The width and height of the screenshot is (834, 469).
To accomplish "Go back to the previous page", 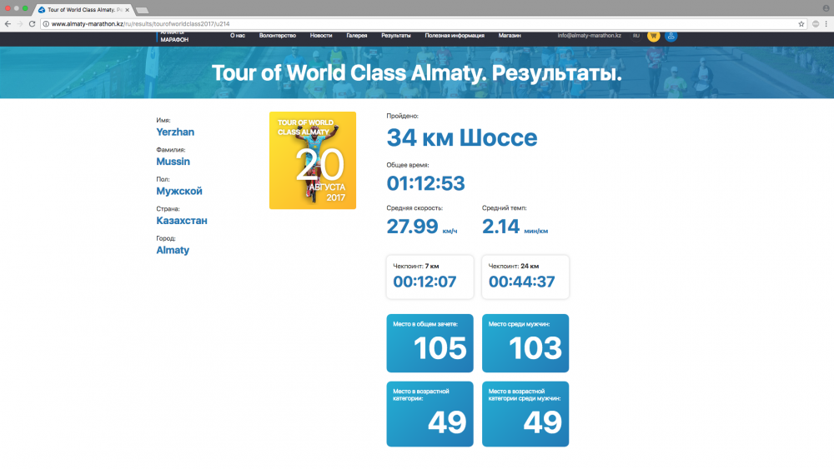I will click(8, 24).
